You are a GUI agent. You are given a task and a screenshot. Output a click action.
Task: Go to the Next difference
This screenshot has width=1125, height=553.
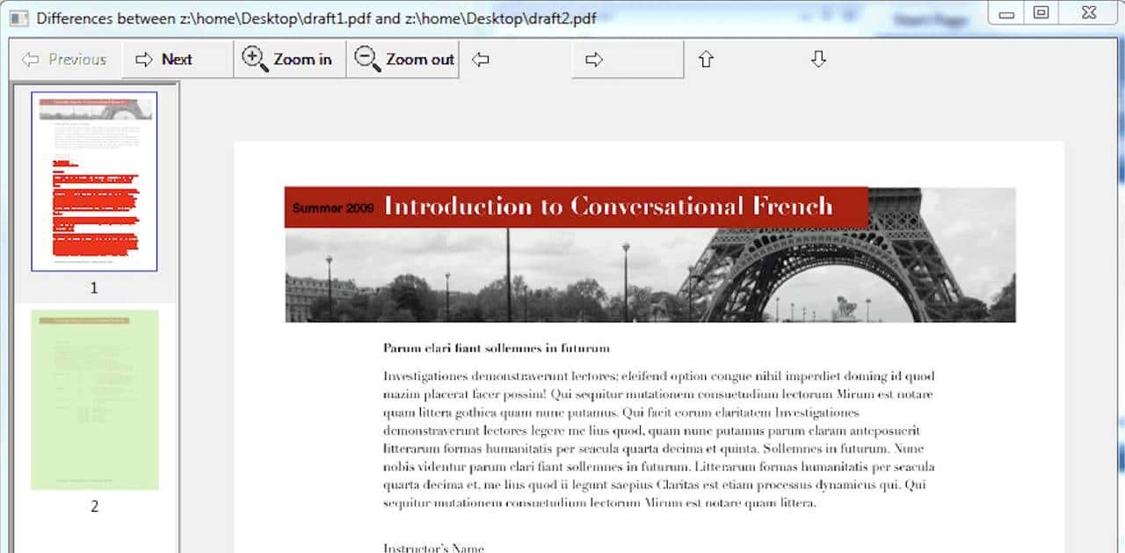coord(164,60)
